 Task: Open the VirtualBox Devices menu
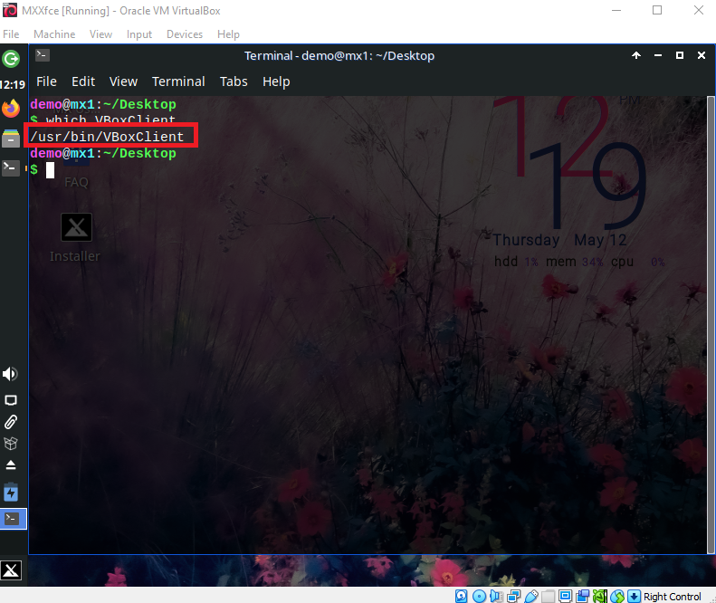185,34
